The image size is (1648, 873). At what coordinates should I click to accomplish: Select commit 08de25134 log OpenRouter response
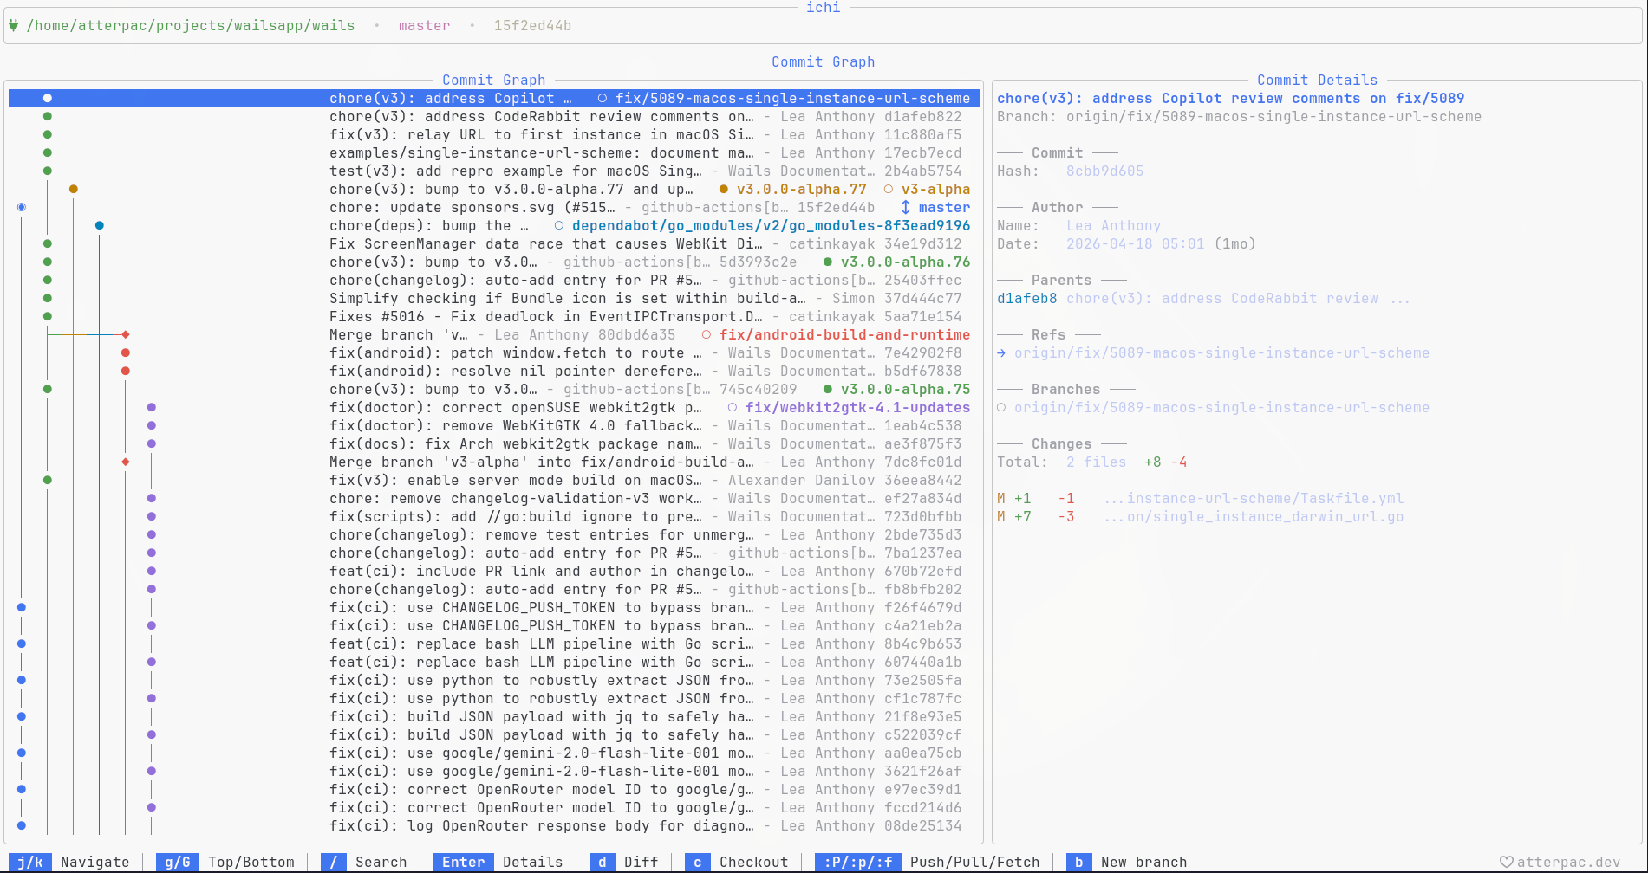[x=494, y=826]
